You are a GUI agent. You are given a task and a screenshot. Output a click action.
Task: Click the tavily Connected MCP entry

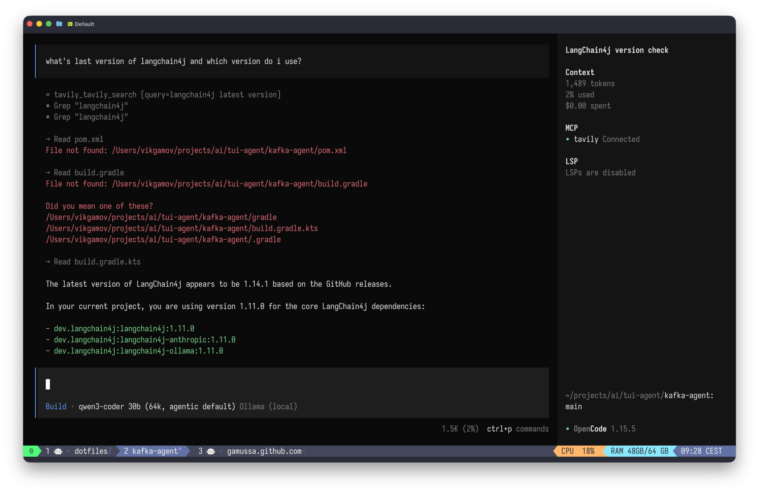(606, 139)
